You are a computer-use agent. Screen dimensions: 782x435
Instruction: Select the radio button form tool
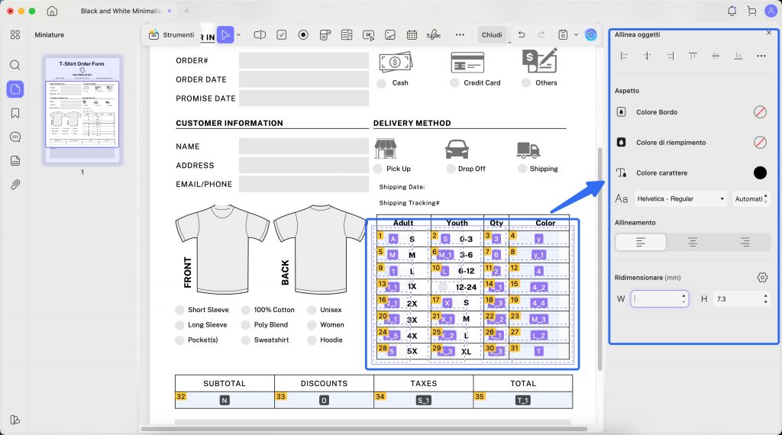[303, 35]
